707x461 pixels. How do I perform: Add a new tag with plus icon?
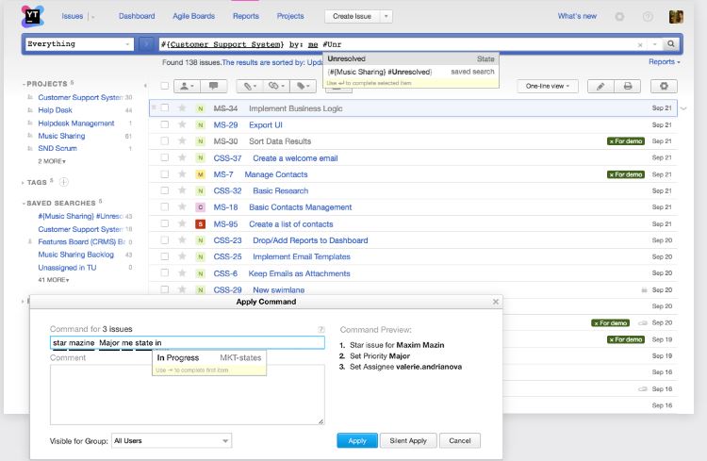click(64, 182)
